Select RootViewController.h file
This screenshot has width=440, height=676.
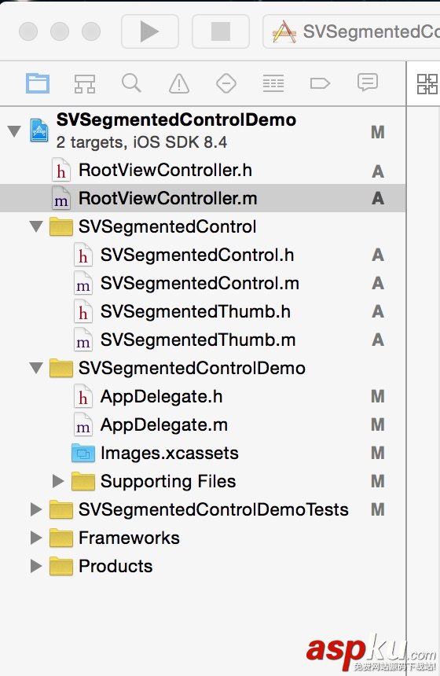click(203, 171)
